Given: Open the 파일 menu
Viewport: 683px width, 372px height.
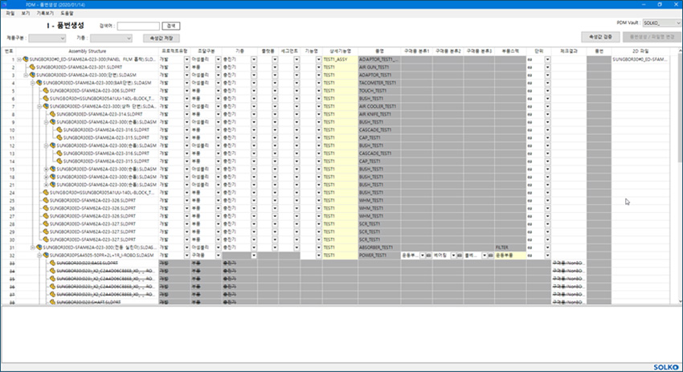Looking at the screenshot, I should click(x=10, y=14).
